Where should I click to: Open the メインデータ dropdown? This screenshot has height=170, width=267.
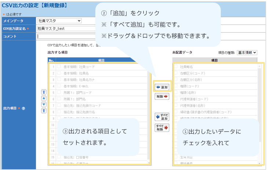(x=59, y=21)
